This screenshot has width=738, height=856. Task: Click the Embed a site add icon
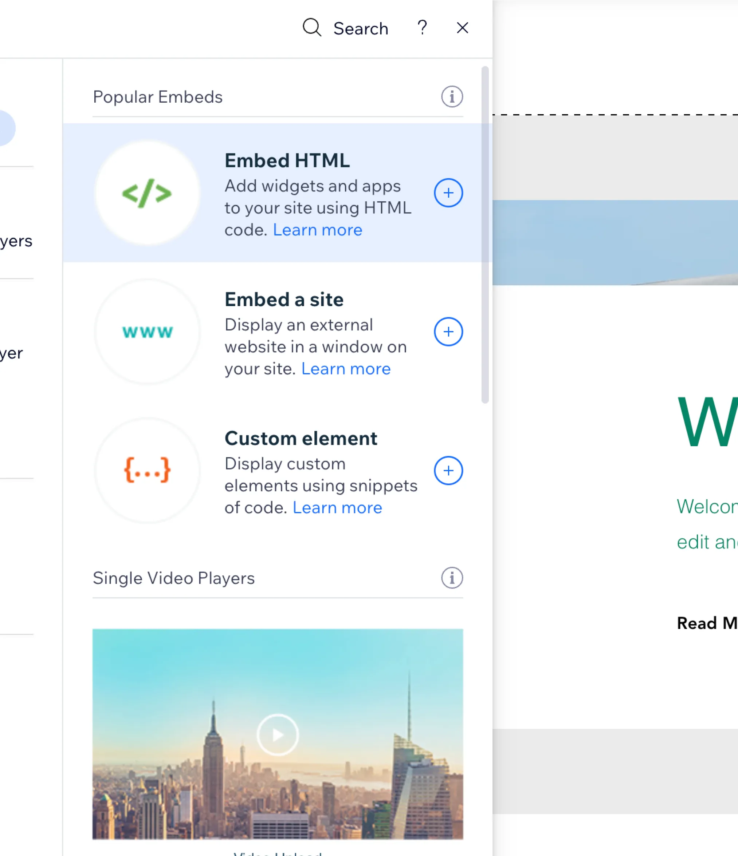448,331
